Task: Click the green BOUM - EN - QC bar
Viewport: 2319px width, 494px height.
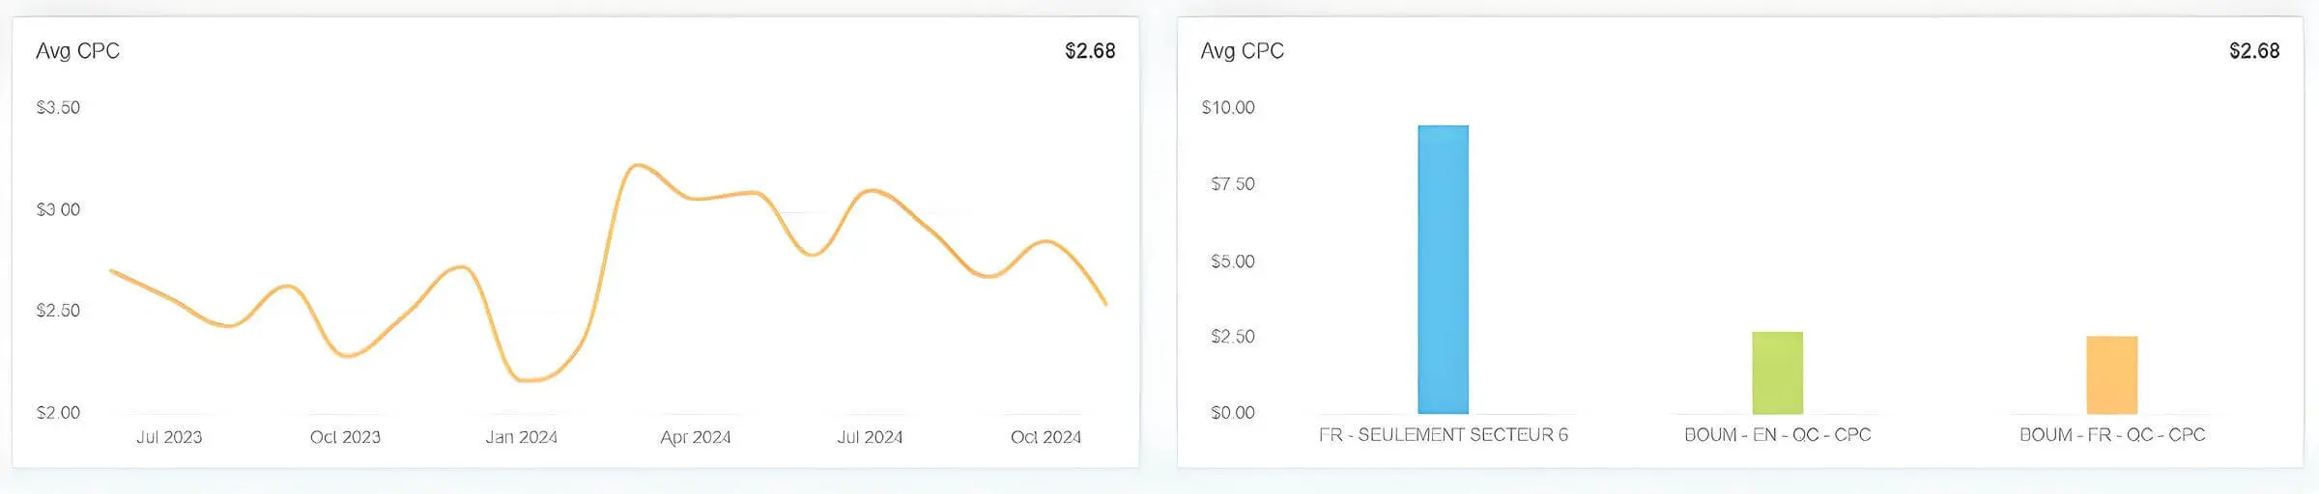Action: pos(1777,372)
